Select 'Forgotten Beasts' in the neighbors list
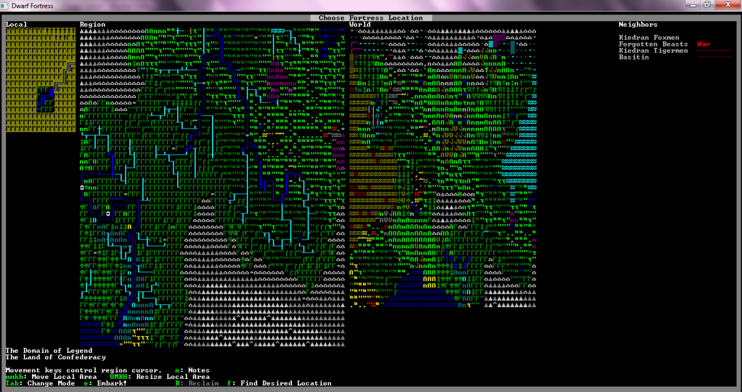The image size is (742, 392). pyautogui.click(x=653, y=44)
